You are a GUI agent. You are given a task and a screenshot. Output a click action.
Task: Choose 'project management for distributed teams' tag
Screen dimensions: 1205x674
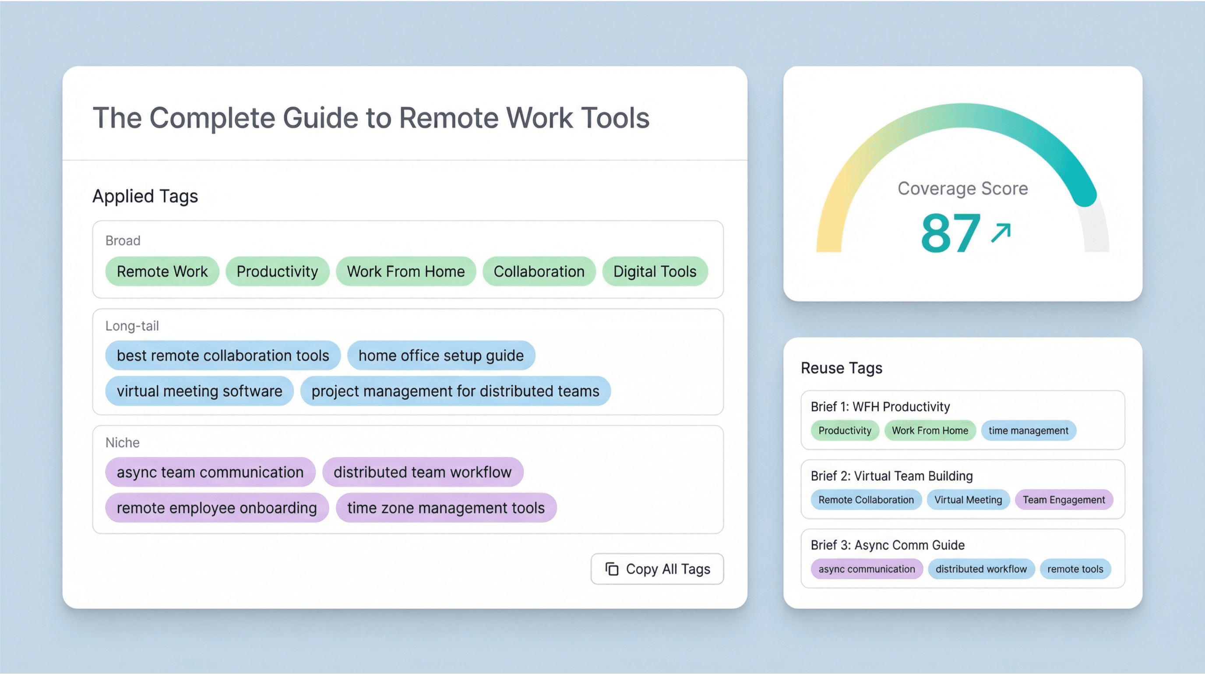pyautogui.click(x=455, y=391)
